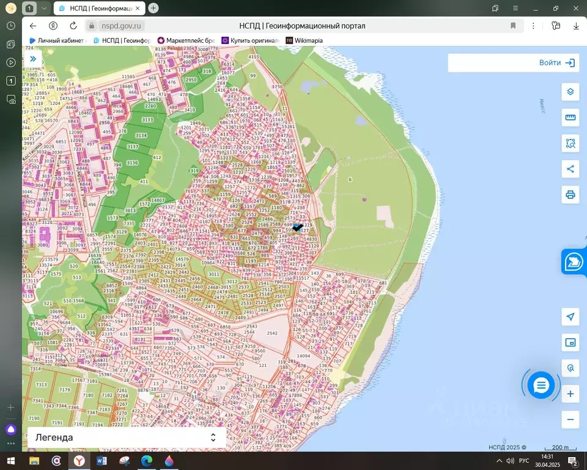Screen dimensions: 587x470
Task: Zoom out on the map
Action: pos(570,419)
